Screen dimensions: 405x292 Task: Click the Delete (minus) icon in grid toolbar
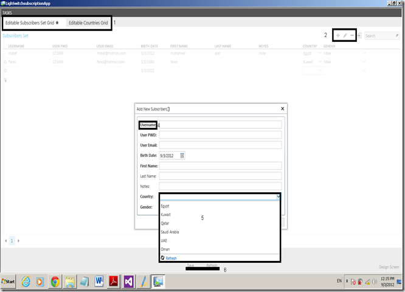(352, 35)
